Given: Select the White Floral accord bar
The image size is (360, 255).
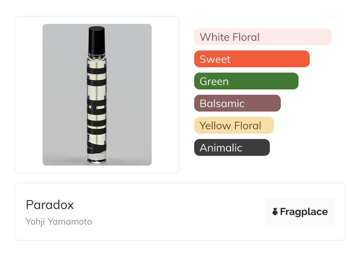Looking at the screenshot, I should (x=262, y=37).
